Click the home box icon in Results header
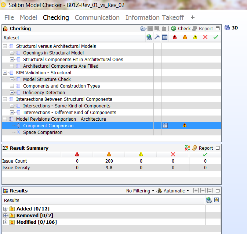This screenshot has width=247, height=234. [x=217, y=200]
